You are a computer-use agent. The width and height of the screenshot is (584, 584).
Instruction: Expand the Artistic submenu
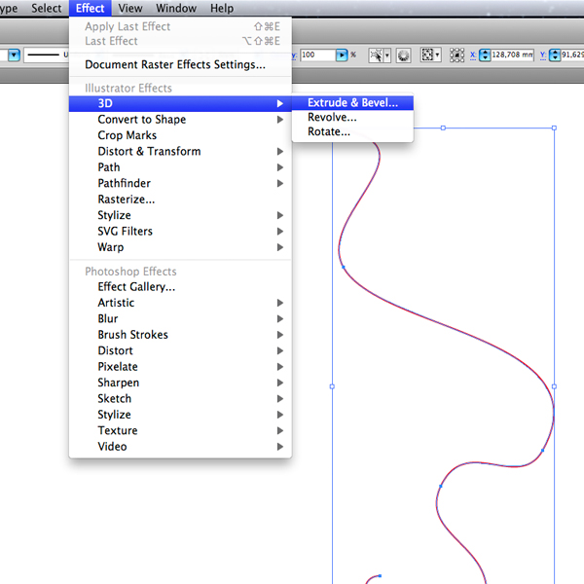[x=180, y=303]
